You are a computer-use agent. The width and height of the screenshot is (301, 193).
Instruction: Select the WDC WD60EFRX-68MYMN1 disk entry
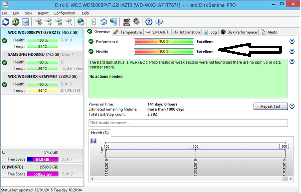coord(42,84)
